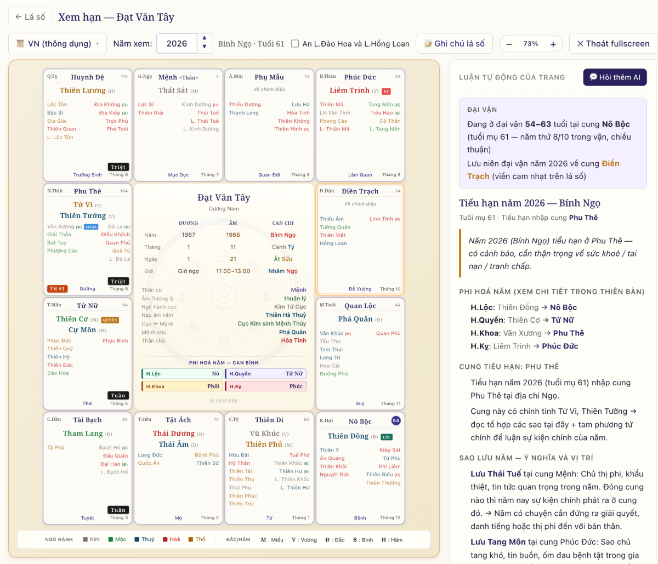This screenshot has width=658, height=564.
Task: Click the Thiên Di palace title
Action: point(269,420)
